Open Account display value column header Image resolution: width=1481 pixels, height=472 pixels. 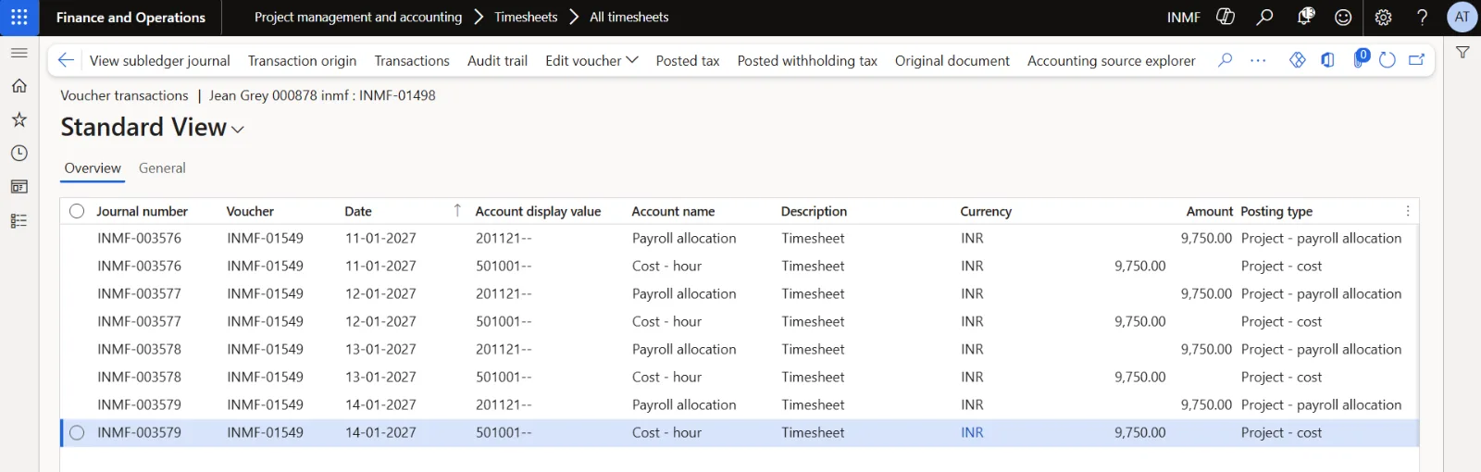pos(538,211)
